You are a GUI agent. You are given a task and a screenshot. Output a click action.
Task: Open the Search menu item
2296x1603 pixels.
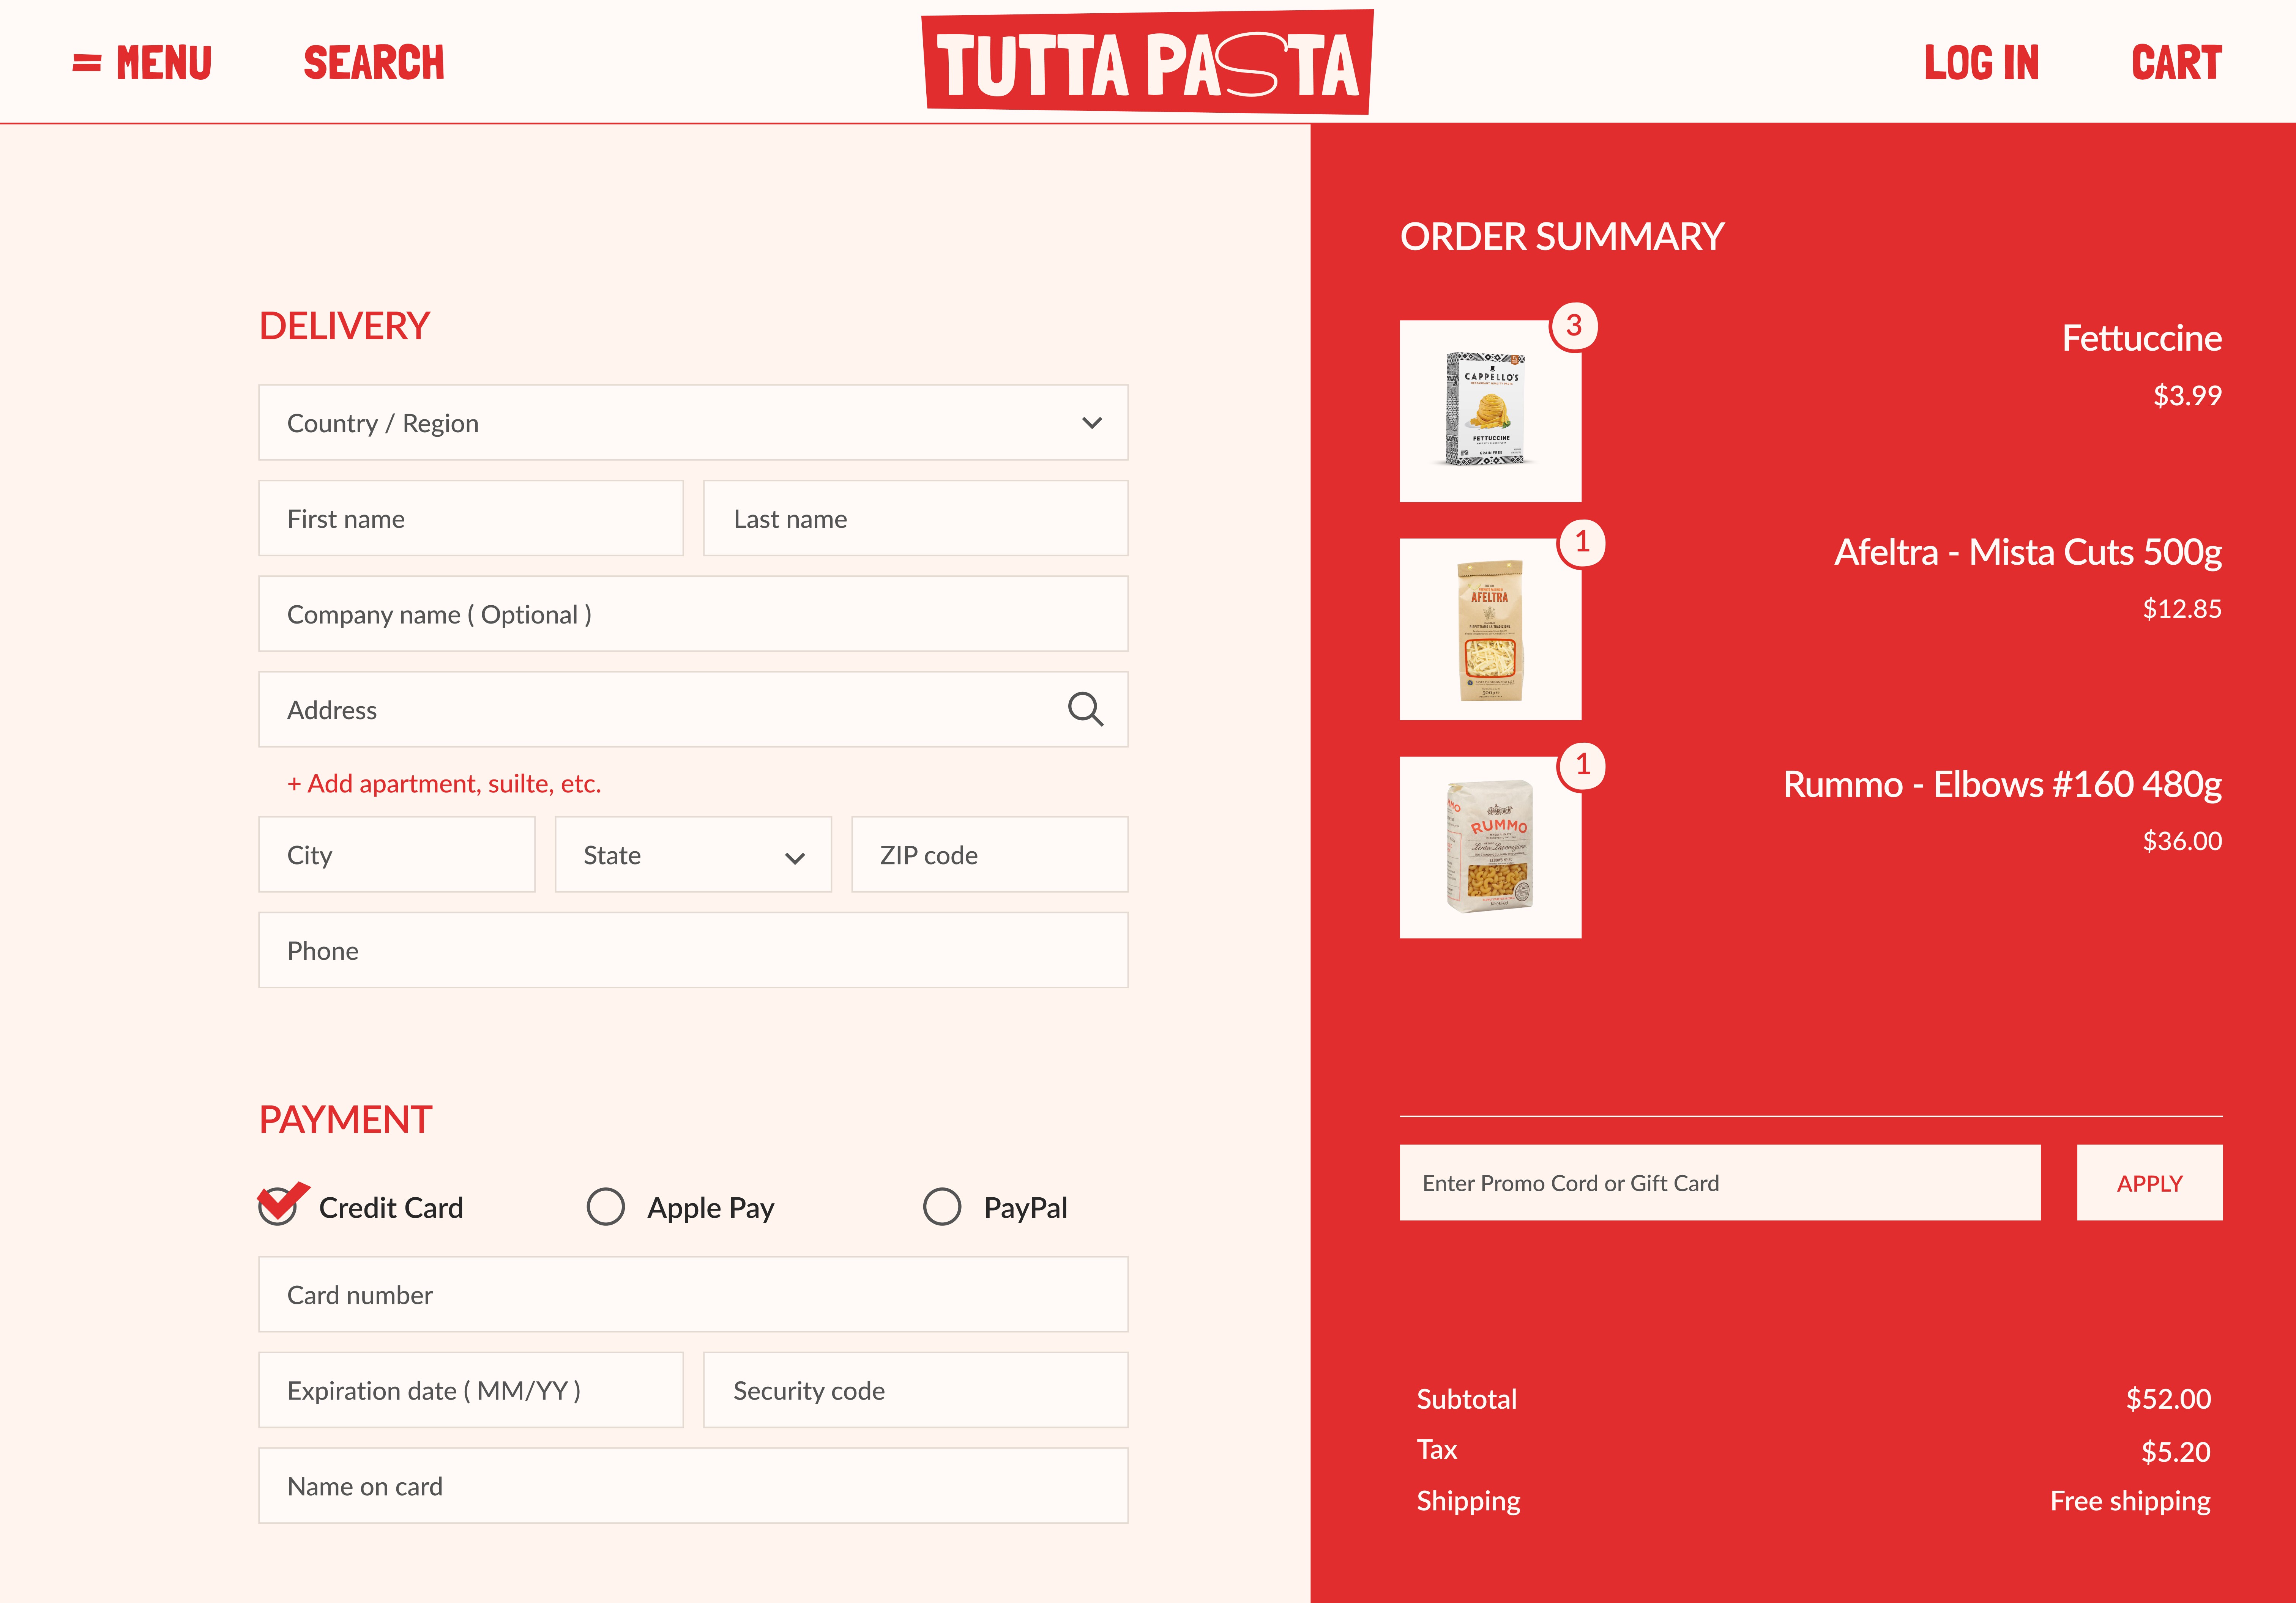pyautogui.click(x=374, y=63)
